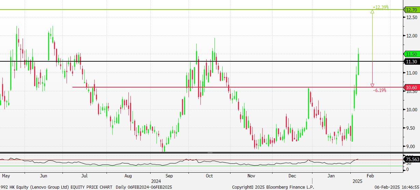Click the green 12.70 target price label
420x190 pixels.
point(411,10)
